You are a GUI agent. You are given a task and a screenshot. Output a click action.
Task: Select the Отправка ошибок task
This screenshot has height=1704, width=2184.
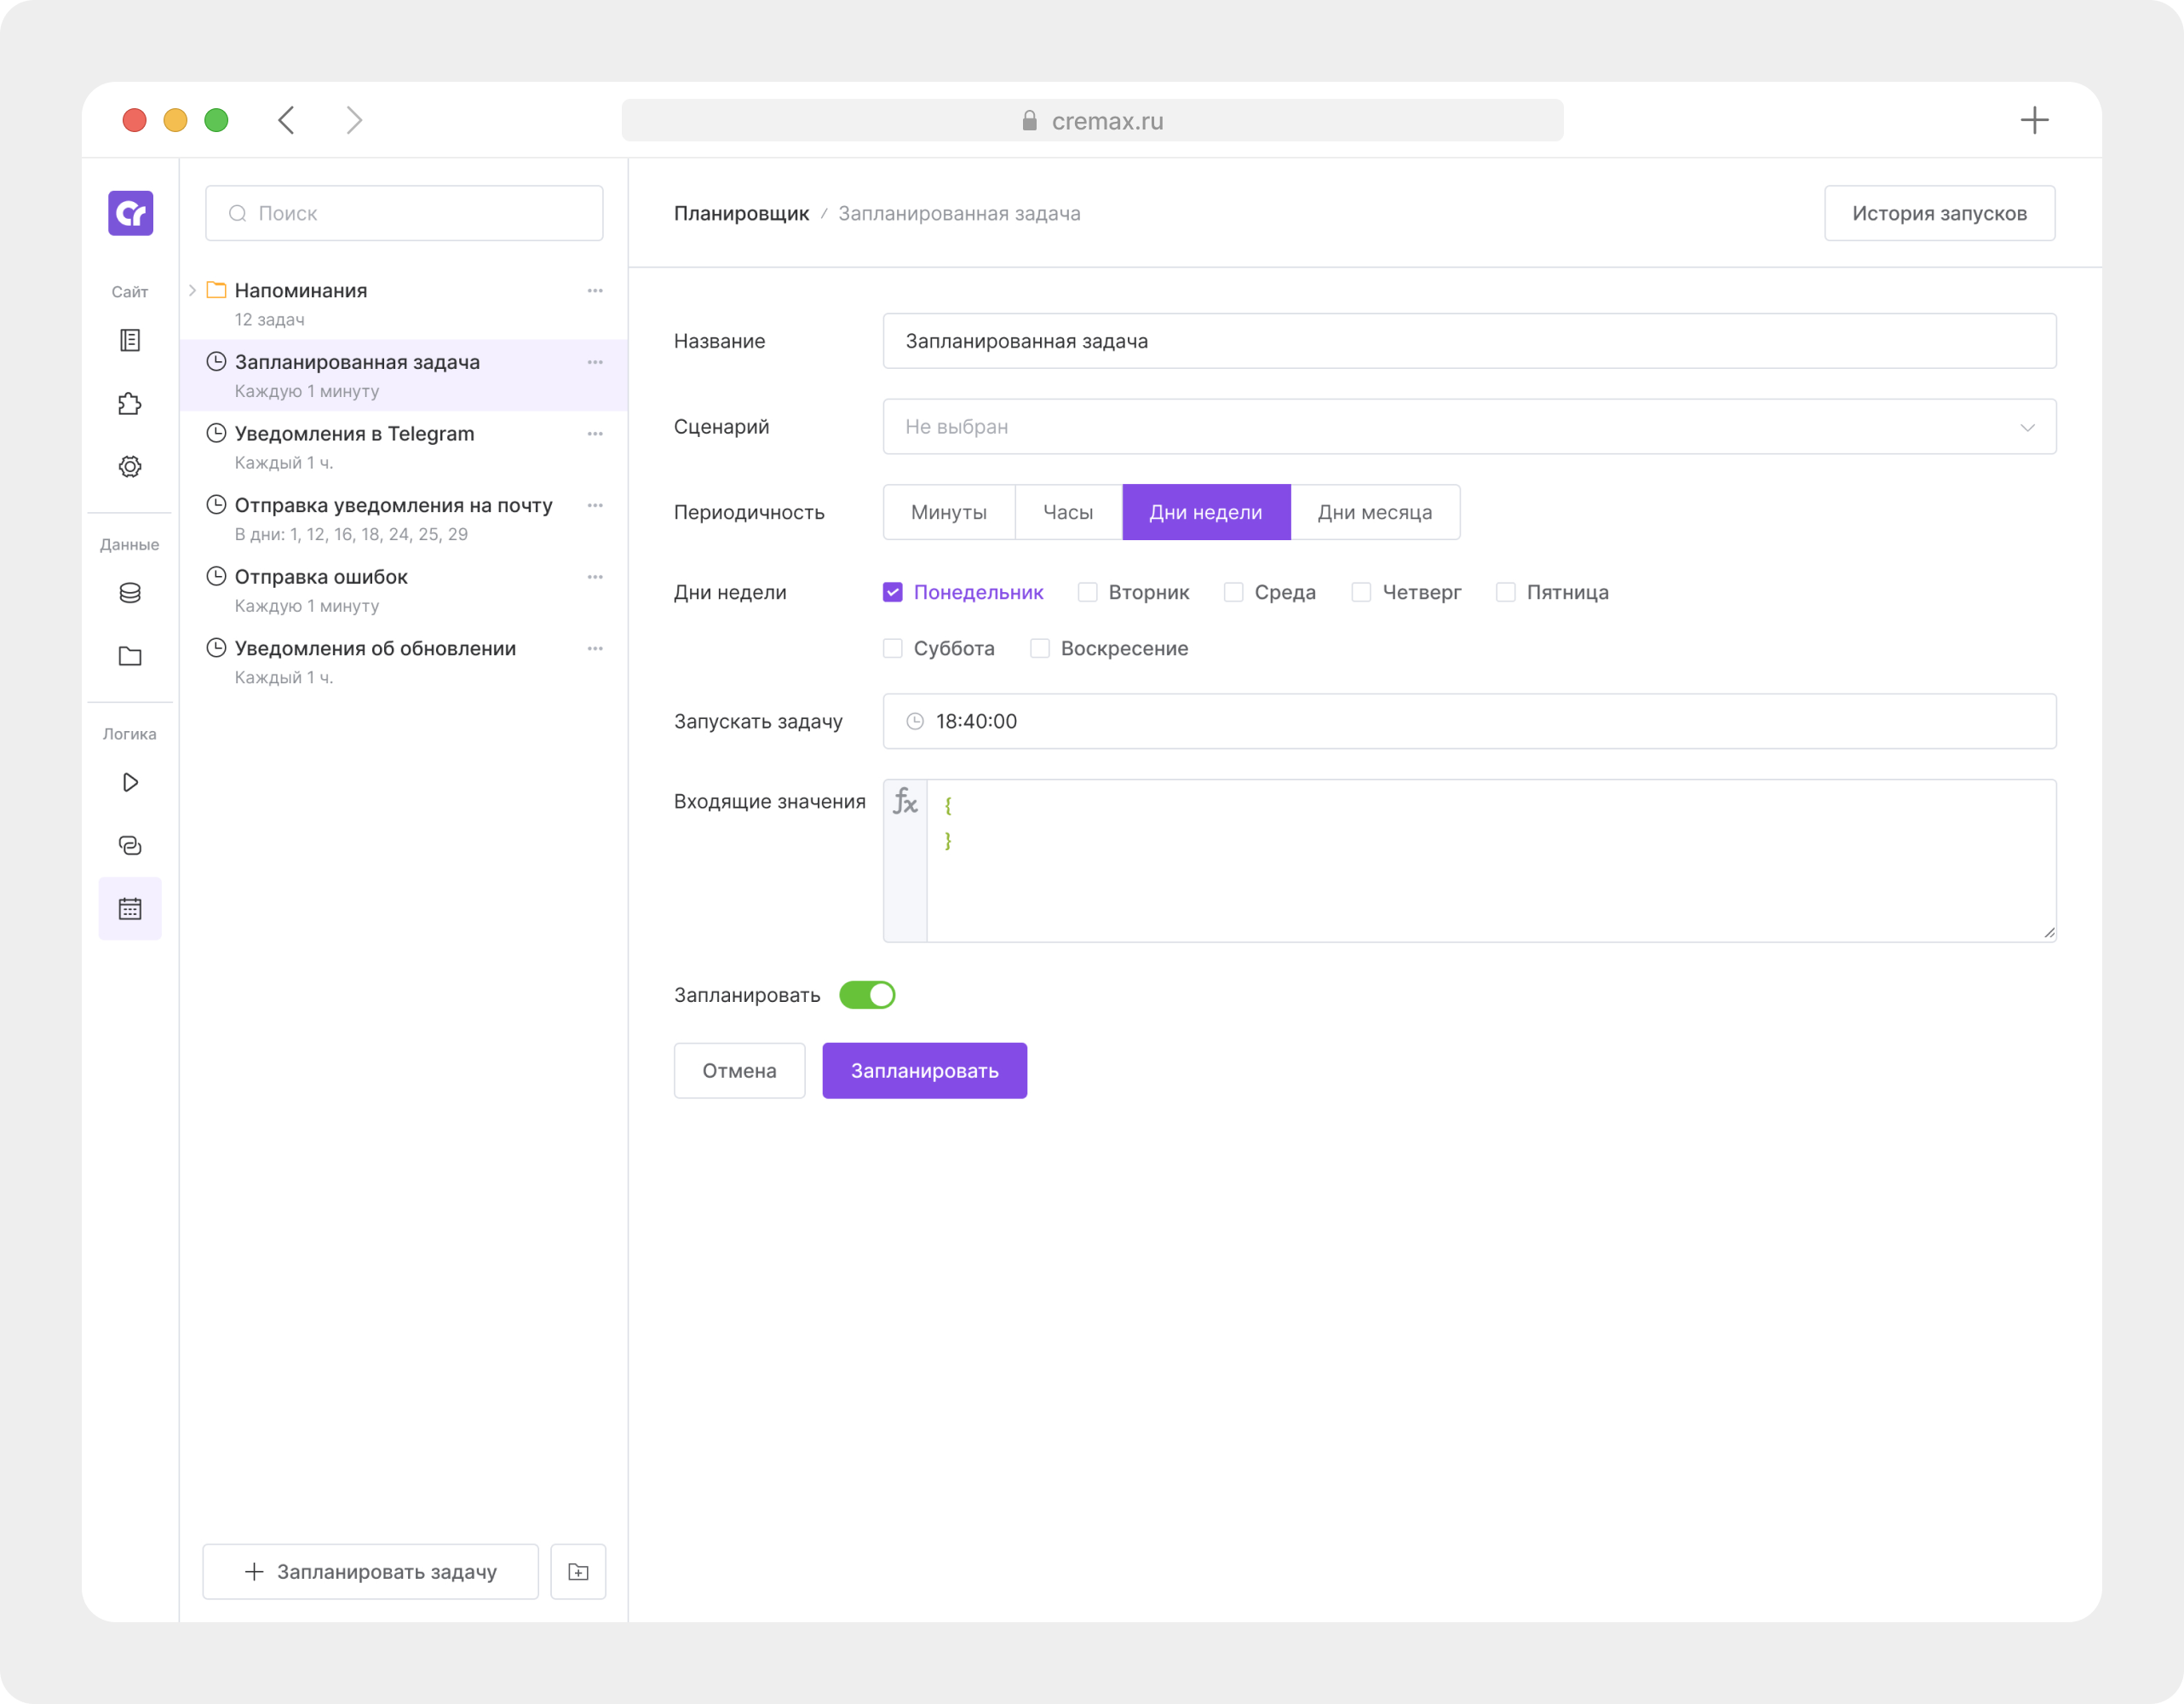[x=403, y=590]
